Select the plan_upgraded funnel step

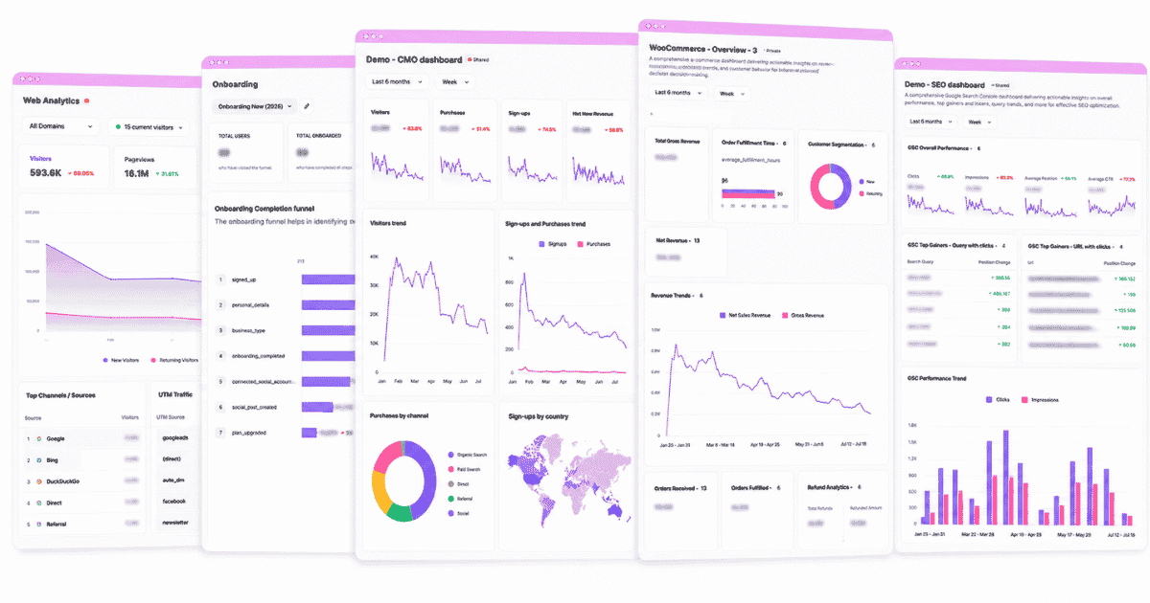tap(249, 433)
